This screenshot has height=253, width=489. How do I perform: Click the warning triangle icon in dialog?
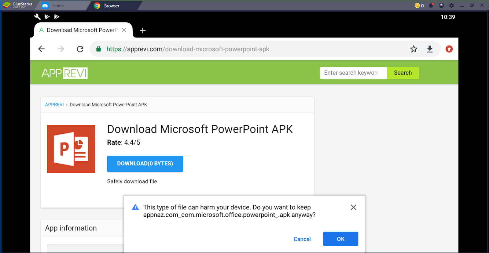[135, 207]
